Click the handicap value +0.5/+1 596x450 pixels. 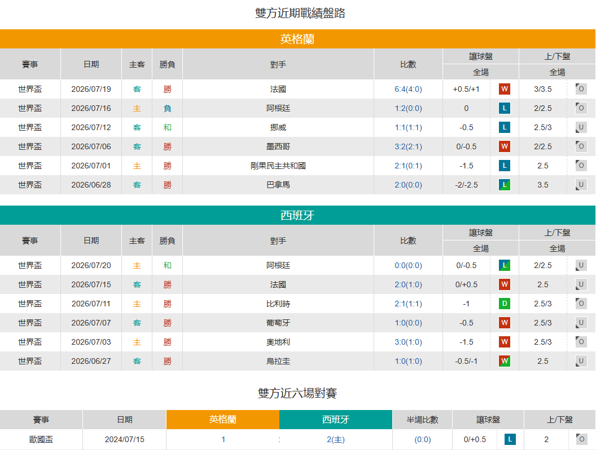coord(466,89)
